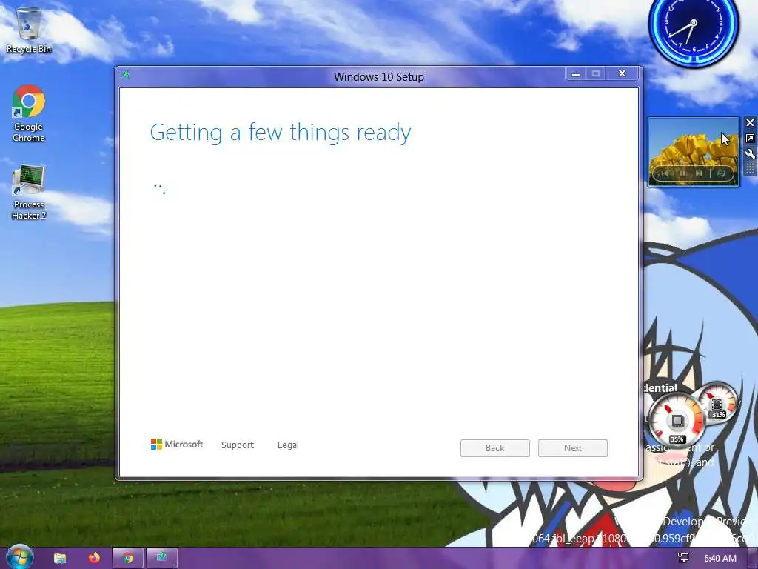Switch to Chrome in the taskbar
This screenshot has width=758, height=569.
point(127,558)
